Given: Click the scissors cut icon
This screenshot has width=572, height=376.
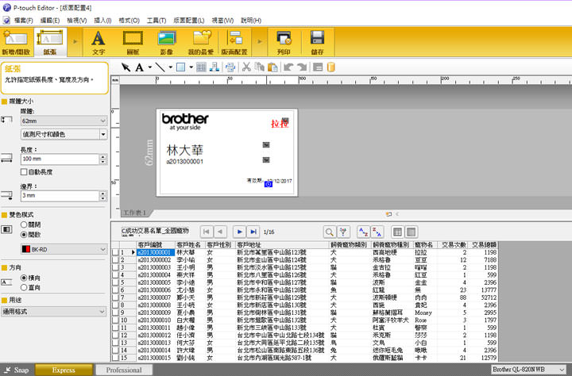Looking at the screenshot, I should 247,67.
